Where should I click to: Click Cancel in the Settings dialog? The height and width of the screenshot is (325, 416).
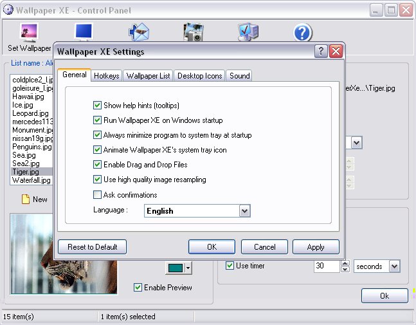[264, 247]
